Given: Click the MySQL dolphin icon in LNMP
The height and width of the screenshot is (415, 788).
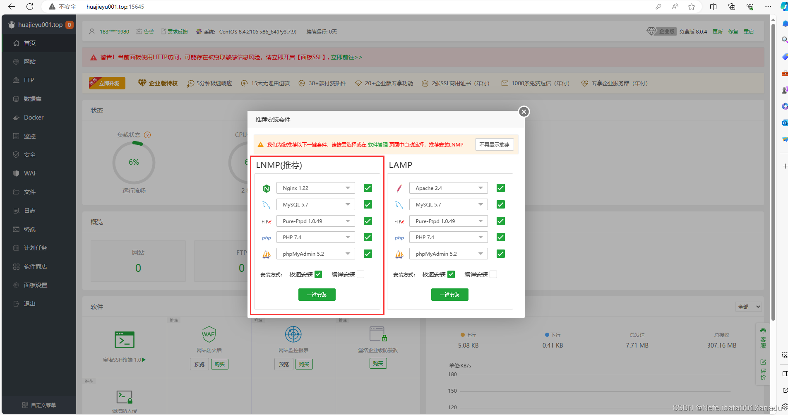Looking at the screenshot, I should click(267, 205).
